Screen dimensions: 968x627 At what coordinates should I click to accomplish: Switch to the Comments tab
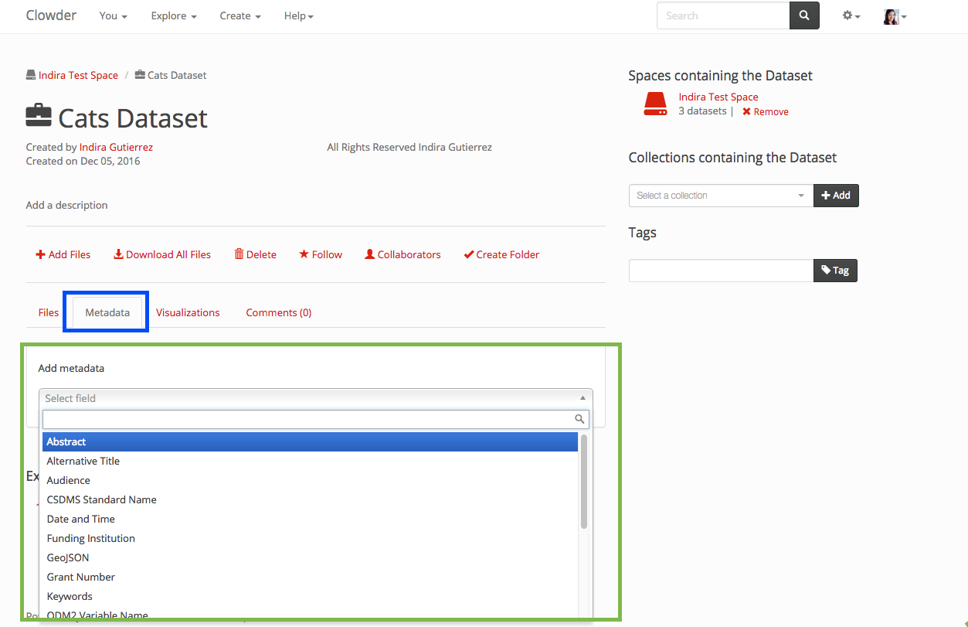click(278, 312)
